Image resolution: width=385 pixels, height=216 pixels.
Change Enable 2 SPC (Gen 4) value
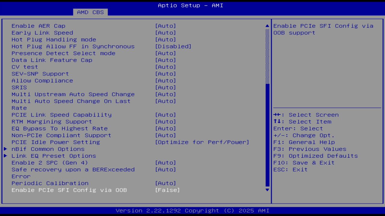click(165, 163)
